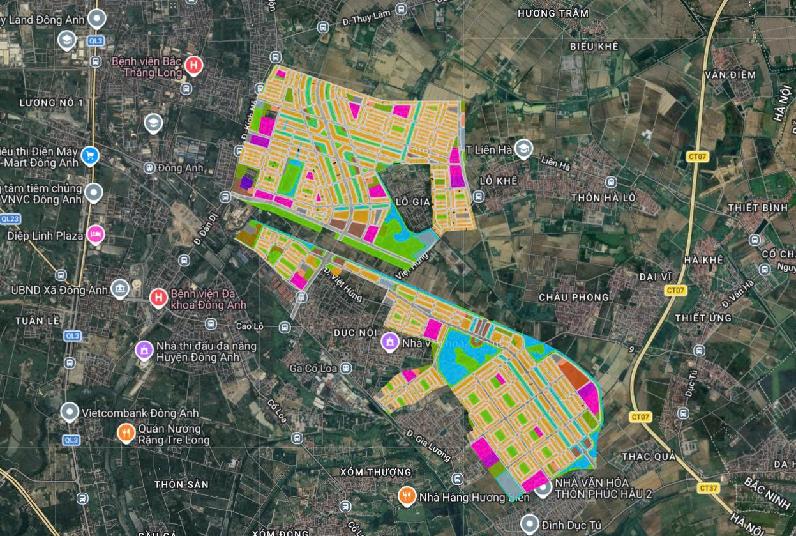The width and height of the screenshot is (796, 536).
Task: Click the LƯƠNG NỖ 1 area label
Action: point(52,103)
